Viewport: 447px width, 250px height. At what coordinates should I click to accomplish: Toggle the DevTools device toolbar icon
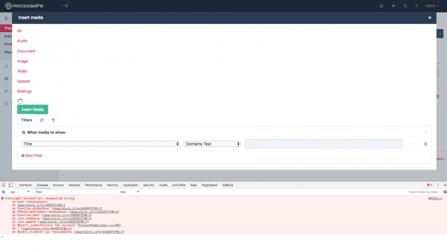coord(10,185)
